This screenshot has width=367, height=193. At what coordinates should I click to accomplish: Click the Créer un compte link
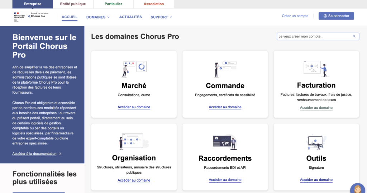pos(295,16)
